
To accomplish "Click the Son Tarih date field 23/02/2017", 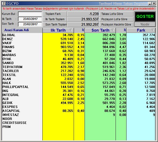I will point(30,24).
